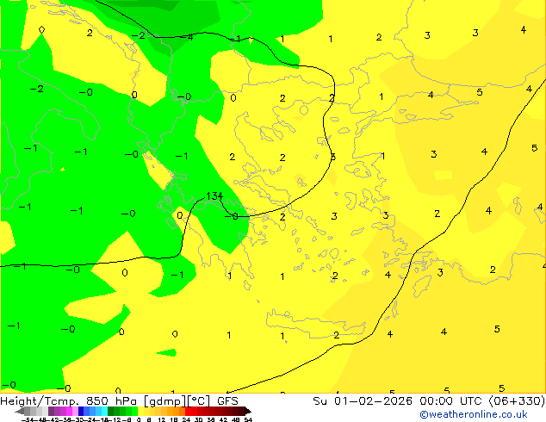This screenshot has width=546, height=422.
Task: Click the magenta swatch in the color legend
Action: tap(69, 412)
